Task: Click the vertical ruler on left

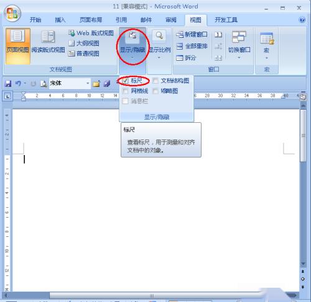Action: pos(7,200)
